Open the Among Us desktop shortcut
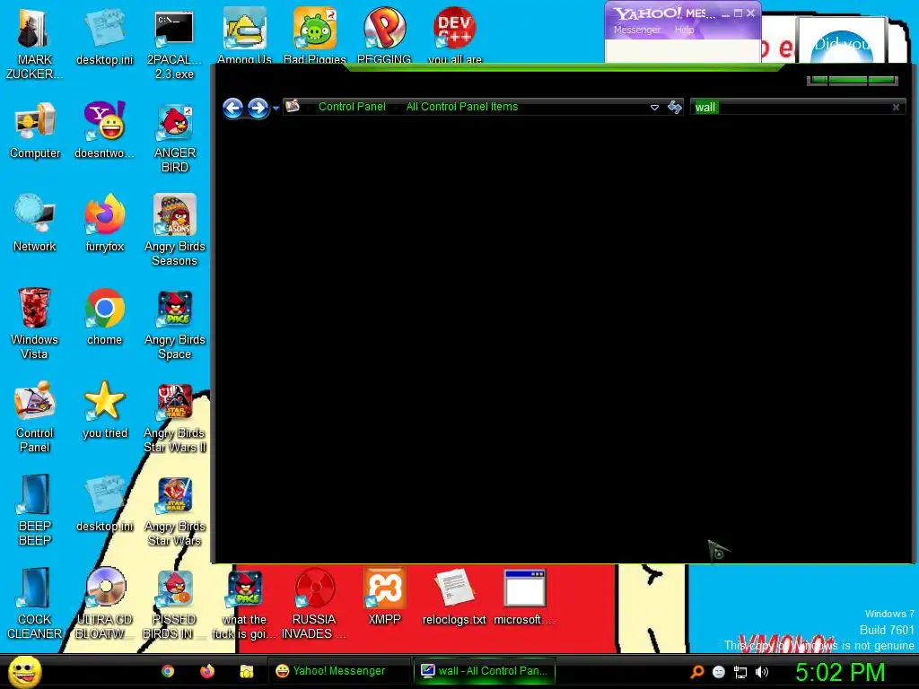 [244, 36]
